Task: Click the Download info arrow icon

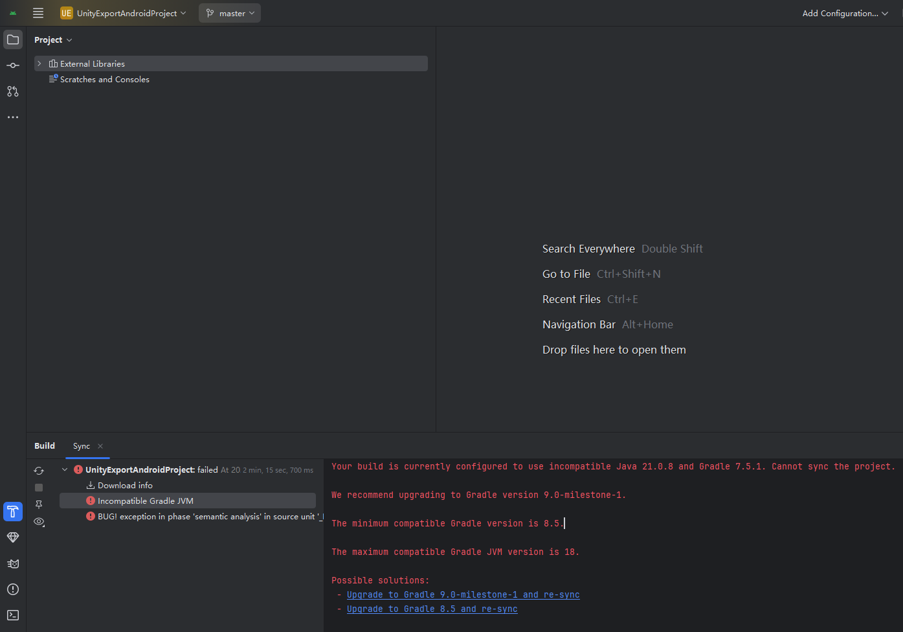Action: 91,485
